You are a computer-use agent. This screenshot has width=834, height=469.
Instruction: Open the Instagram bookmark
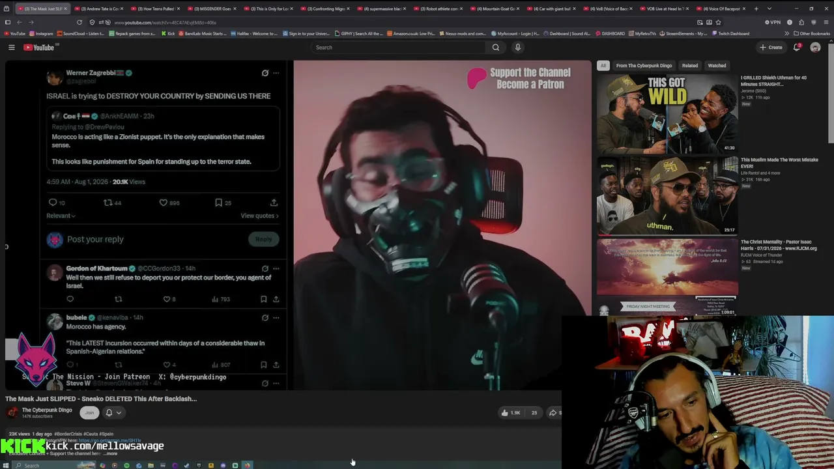coord(42,33)
